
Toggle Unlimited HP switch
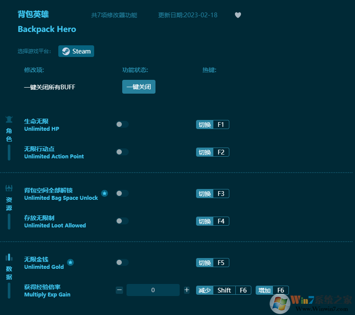(122, 124)
